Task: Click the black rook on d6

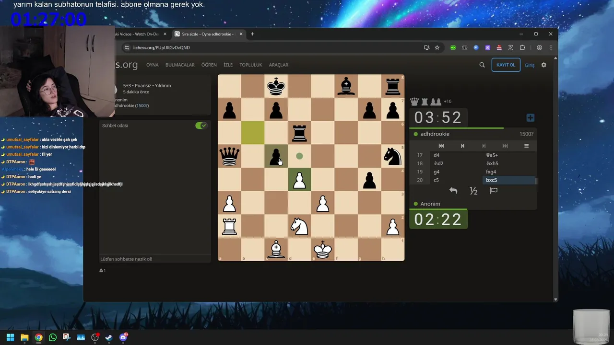Action: [x=299, y=133]
